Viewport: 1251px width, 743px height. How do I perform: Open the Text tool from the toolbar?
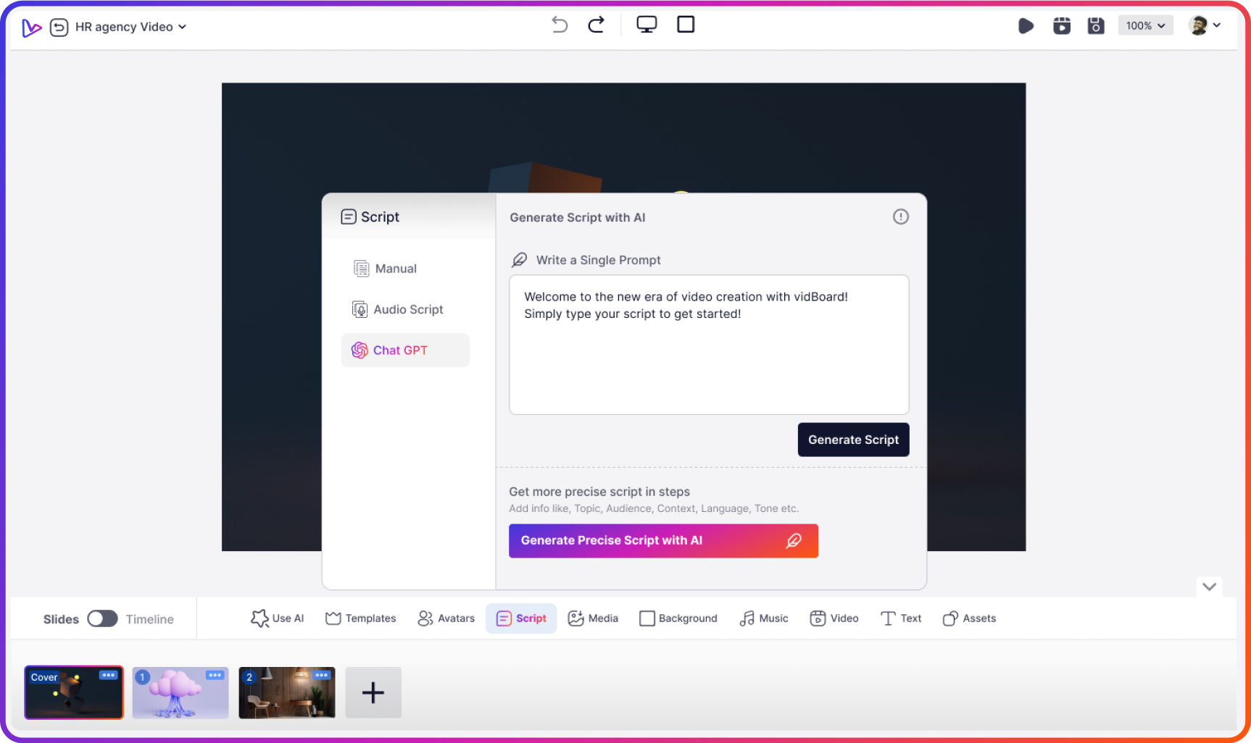[901, 618]
